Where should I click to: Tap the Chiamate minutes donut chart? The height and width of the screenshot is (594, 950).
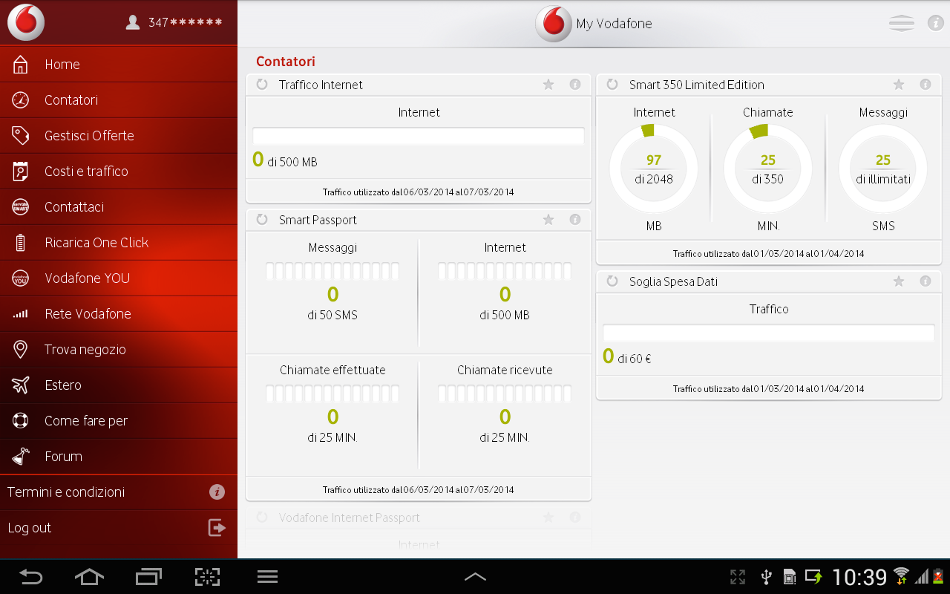point(767,169)
